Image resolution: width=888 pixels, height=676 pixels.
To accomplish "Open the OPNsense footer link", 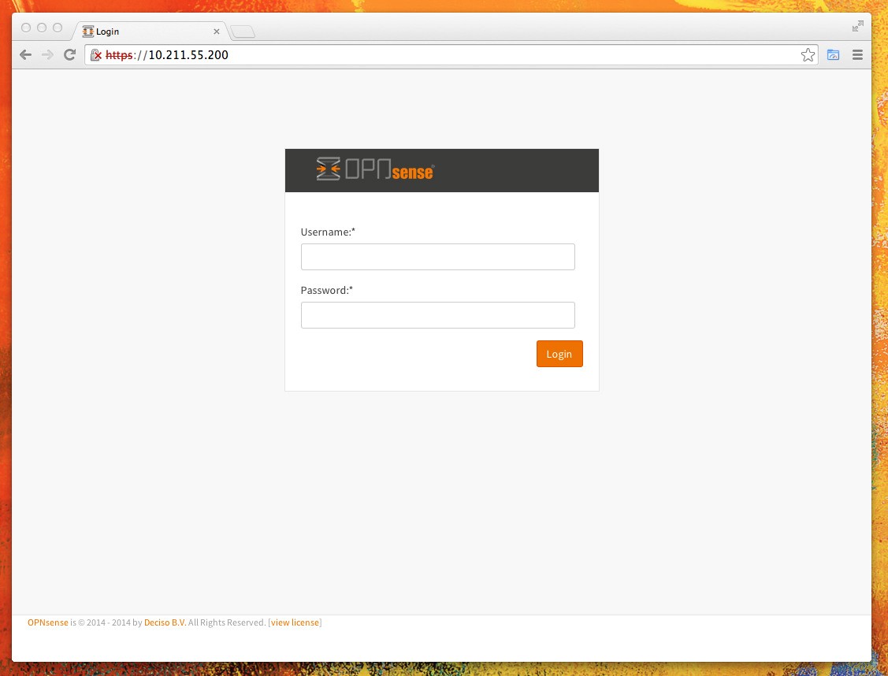I will pos(47,622).
